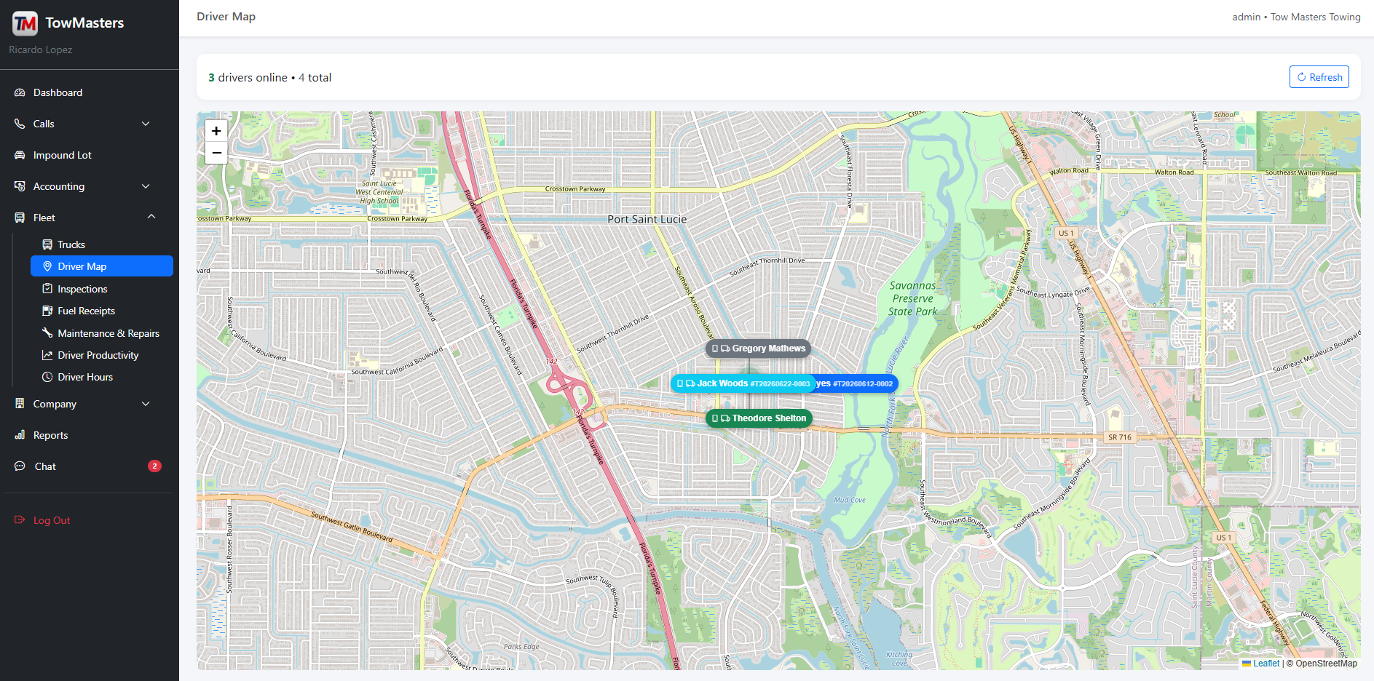Click the Fleet clipboard icon
Screen dimensions: 1374x681
(x=20, y=218)
